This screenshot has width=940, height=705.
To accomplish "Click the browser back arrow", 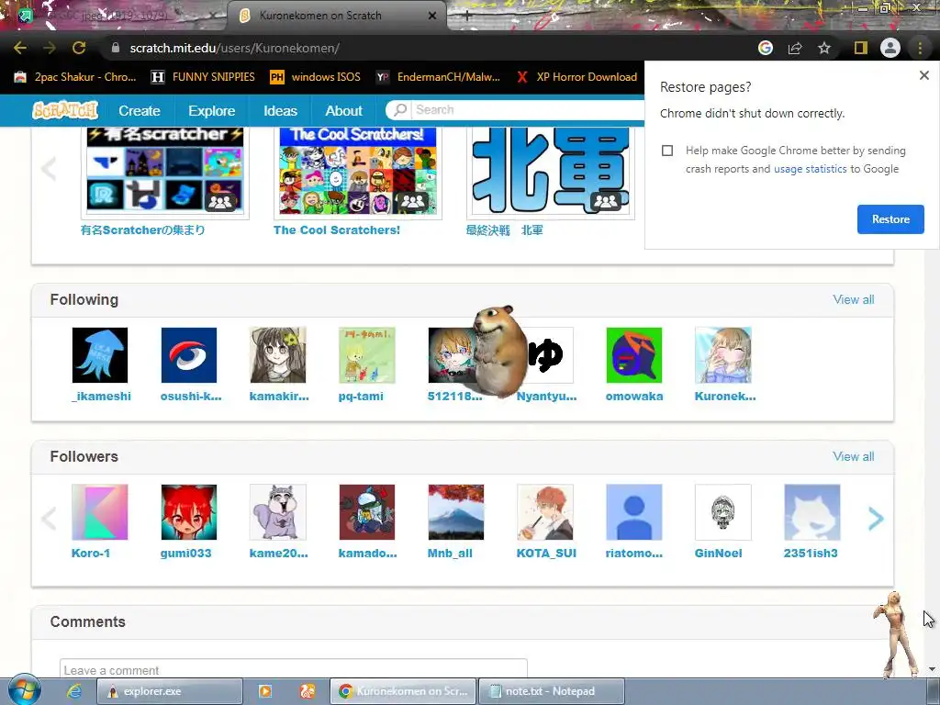I will click(x=20, y=48).
